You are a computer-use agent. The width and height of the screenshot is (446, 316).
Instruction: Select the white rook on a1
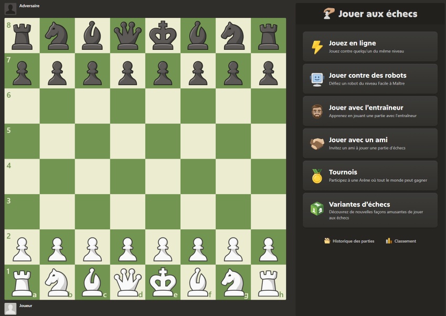[x=22, y=283]
